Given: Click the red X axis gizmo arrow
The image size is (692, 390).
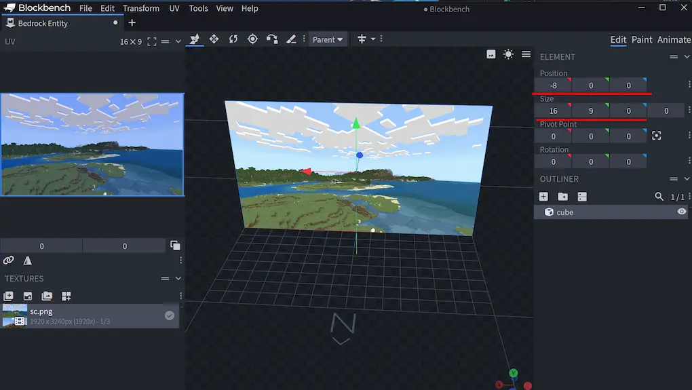Looking at the screenshot, I should (306, 171).
